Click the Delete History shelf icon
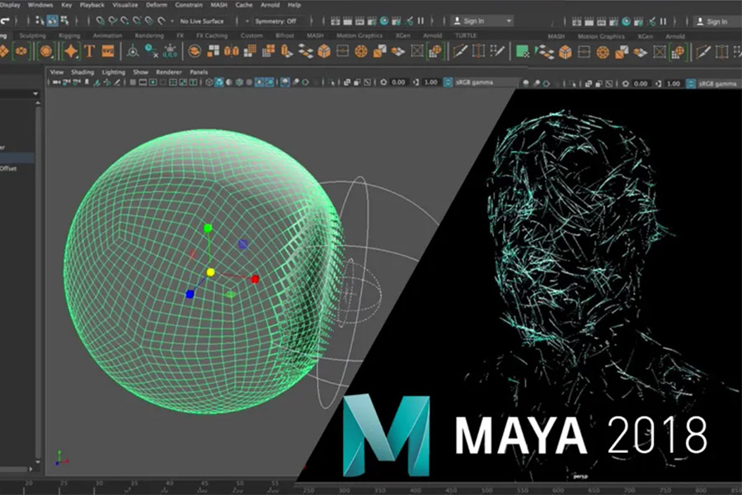This screenshot has width=742, height=495. point(152,51)
